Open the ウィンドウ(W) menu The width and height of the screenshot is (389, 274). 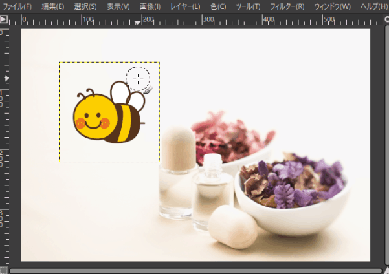tap(332, 6)
